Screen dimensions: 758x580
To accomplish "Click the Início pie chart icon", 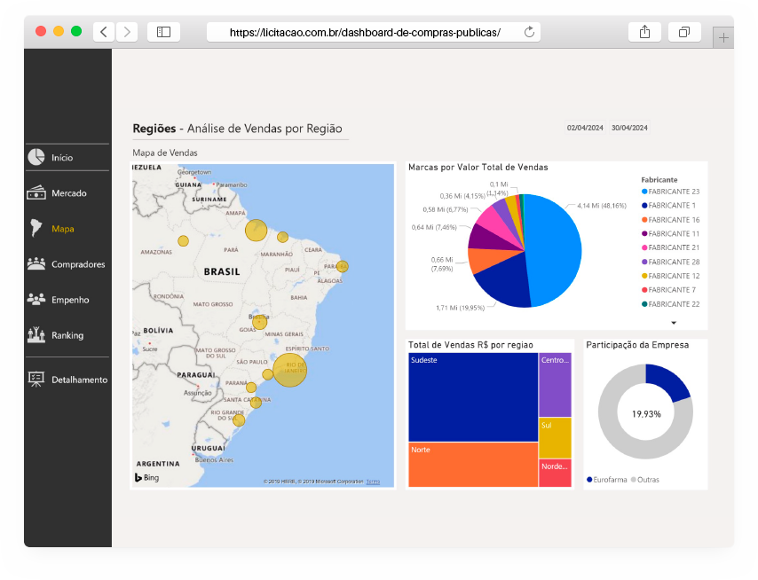I will coord(36,157).
